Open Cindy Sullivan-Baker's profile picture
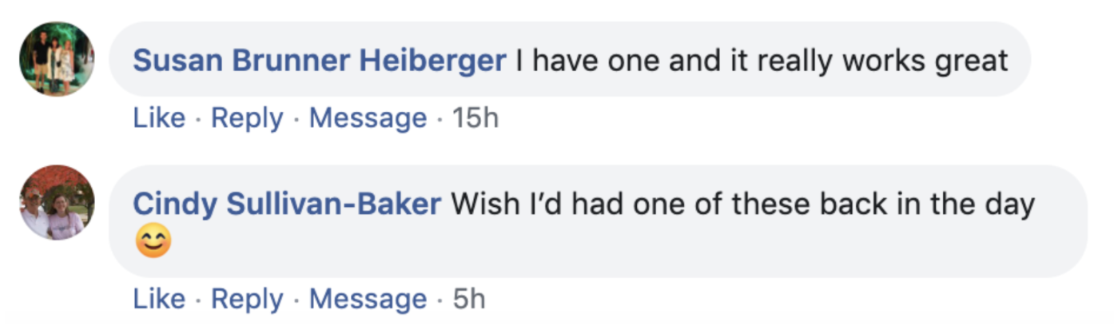 click(57, 202)
